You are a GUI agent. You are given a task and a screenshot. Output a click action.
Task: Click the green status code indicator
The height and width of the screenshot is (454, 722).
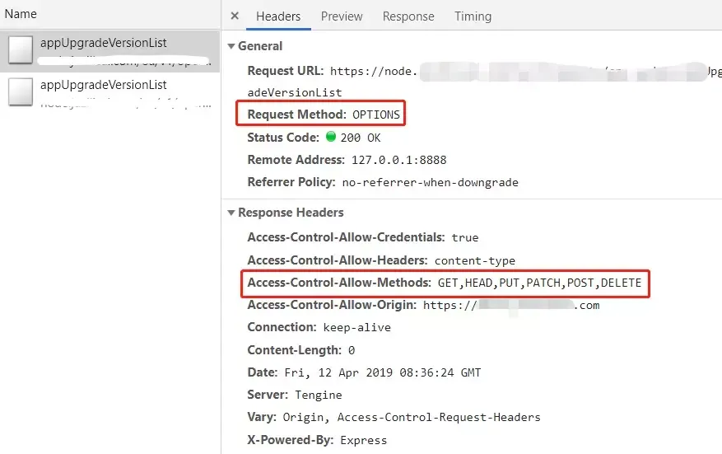pyautogui.click(x=331, y=137)
